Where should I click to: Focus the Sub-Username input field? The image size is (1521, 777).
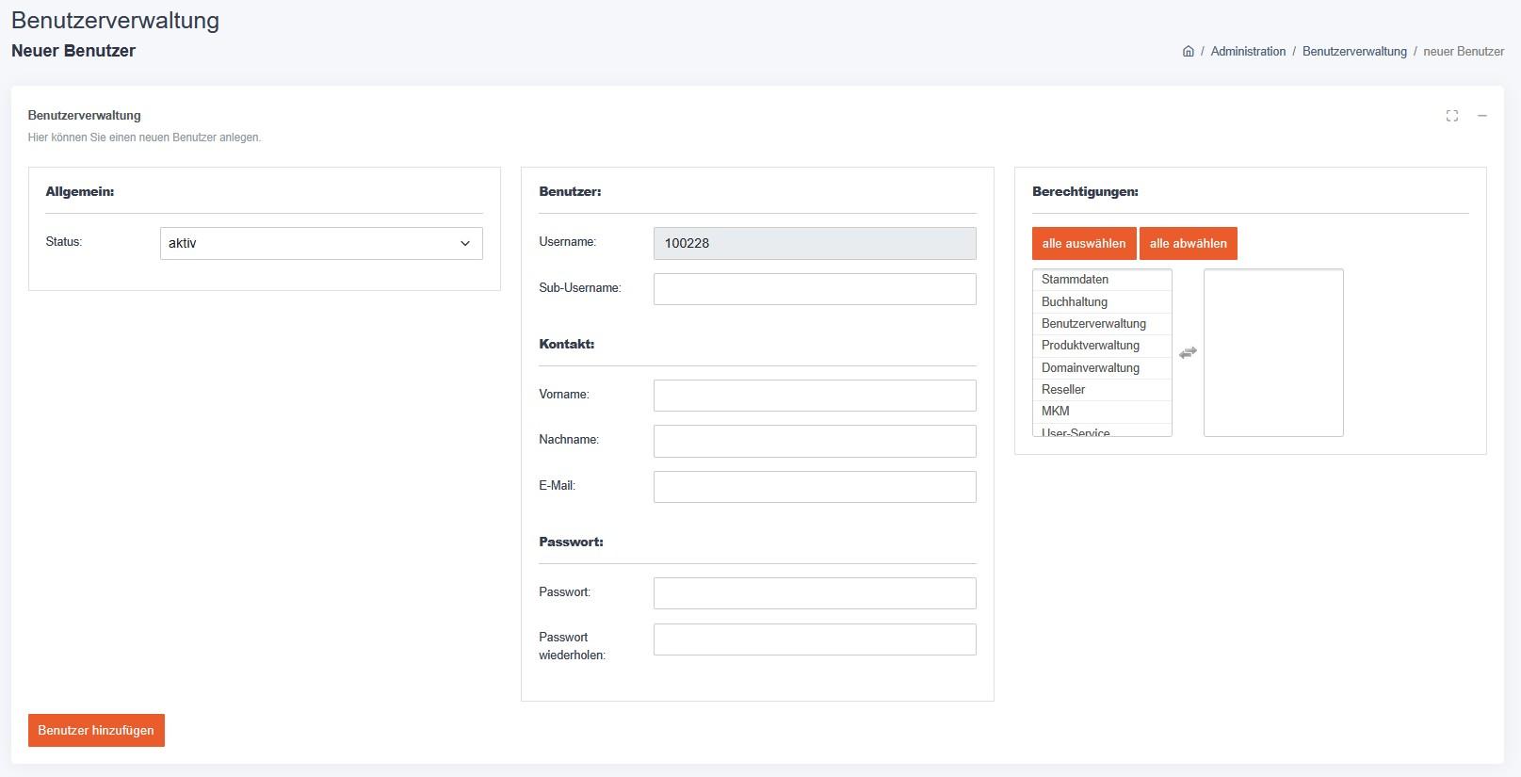[x=814, y=289]
